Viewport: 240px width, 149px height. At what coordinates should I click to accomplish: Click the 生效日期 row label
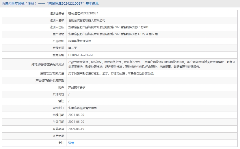(58, 122)
